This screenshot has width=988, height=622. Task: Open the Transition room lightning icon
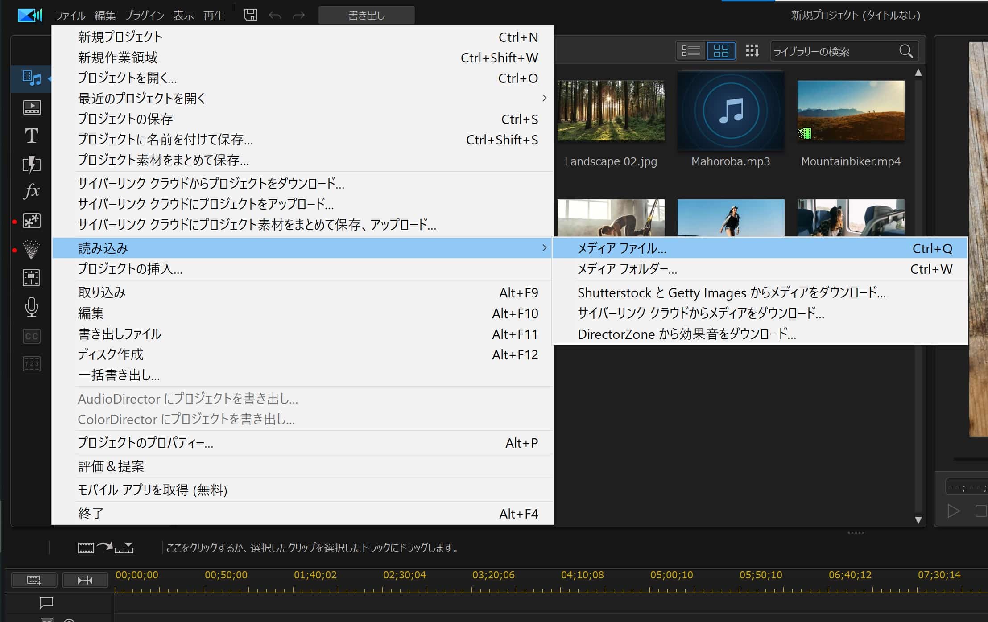point(31,164)
